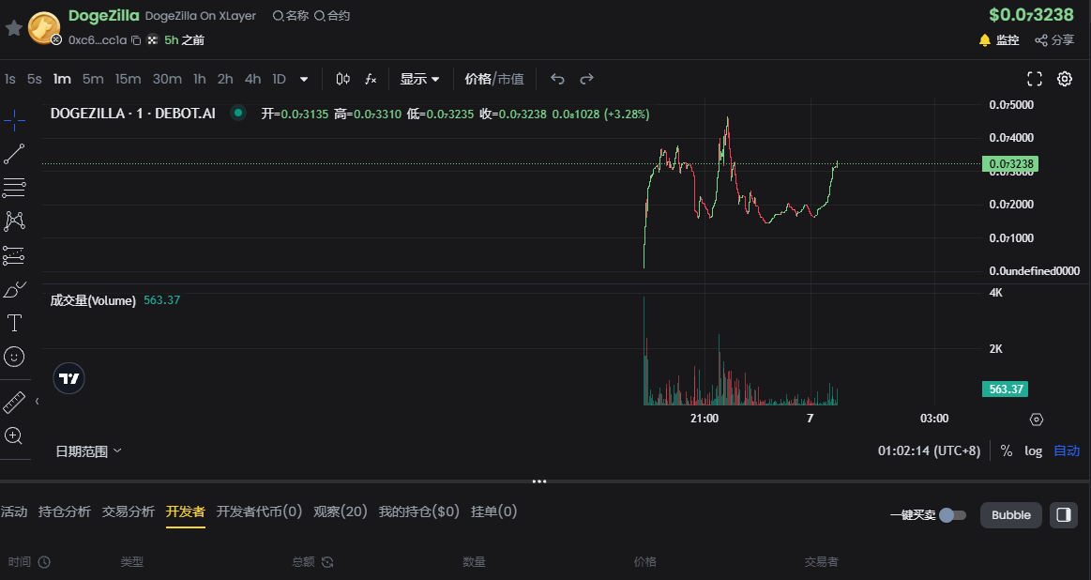Click the 01:02:14 (UTC+8) timezone
1091x580 pixels.
point(929,450)
